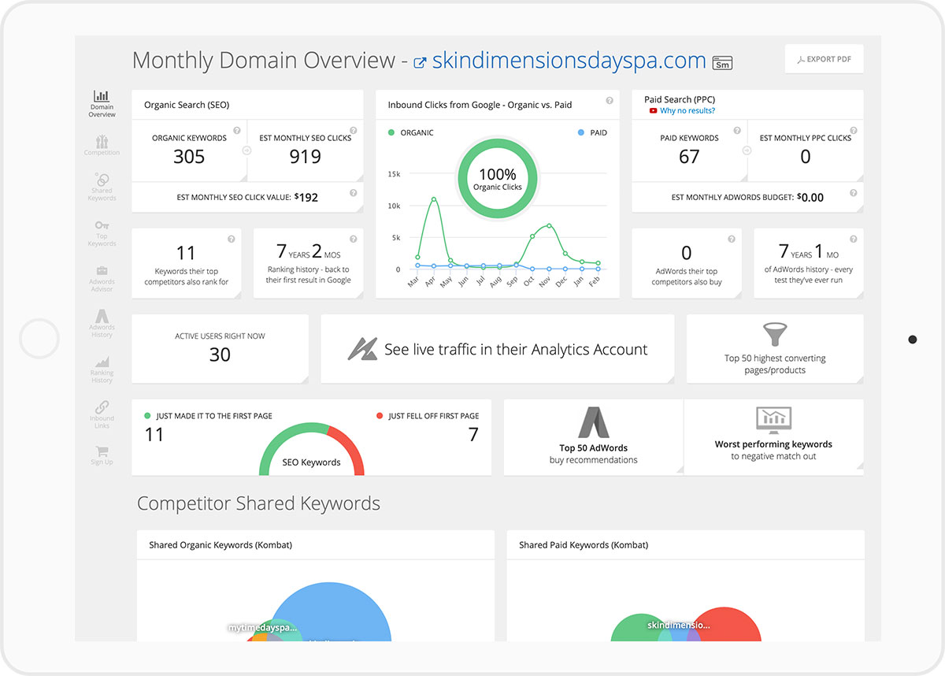Screen dimensions: 945x676
Task: Open help on the AdWords competitors-buy card
Action: pyautogui.click(x=732, y=239)
